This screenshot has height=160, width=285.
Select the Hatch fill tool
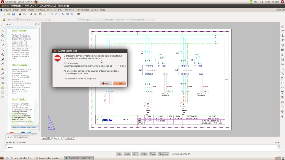tap(3, 78)
